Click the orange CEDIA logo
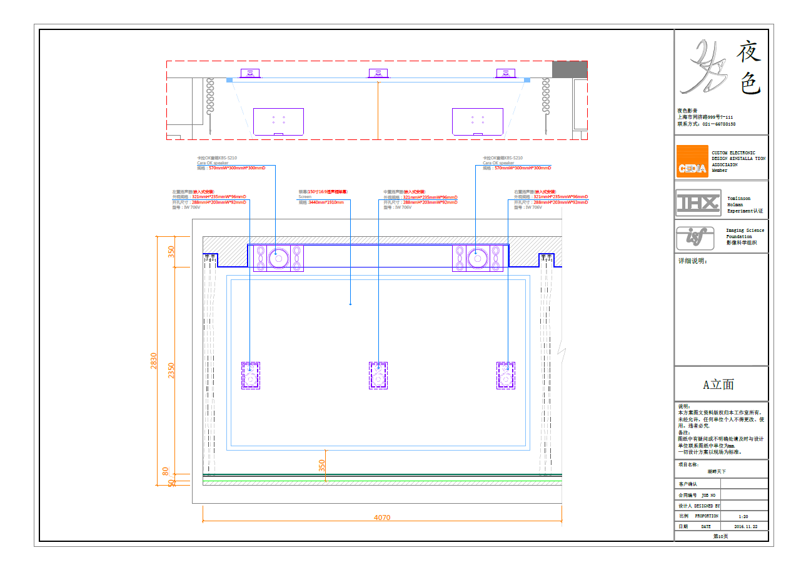 pos(693,161)
